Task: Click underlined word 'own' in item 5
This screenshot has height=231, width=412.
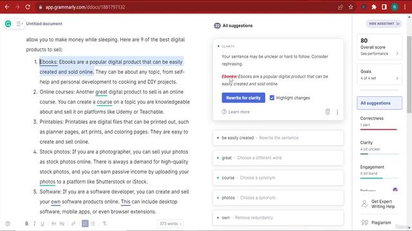Action: [55, 201]
